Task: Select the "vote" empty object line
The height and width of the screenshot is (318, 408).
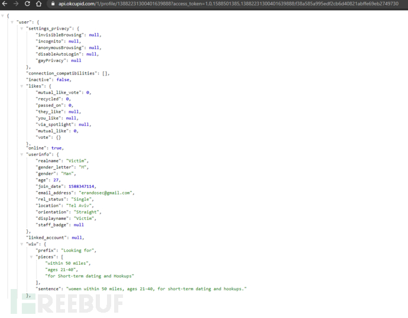Action: 48,137
